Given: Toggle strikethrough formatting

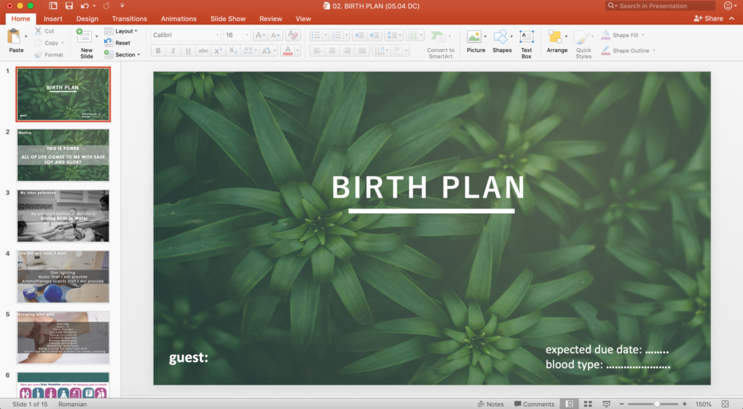Looking at the screenshot, I should tap(203, 50).
